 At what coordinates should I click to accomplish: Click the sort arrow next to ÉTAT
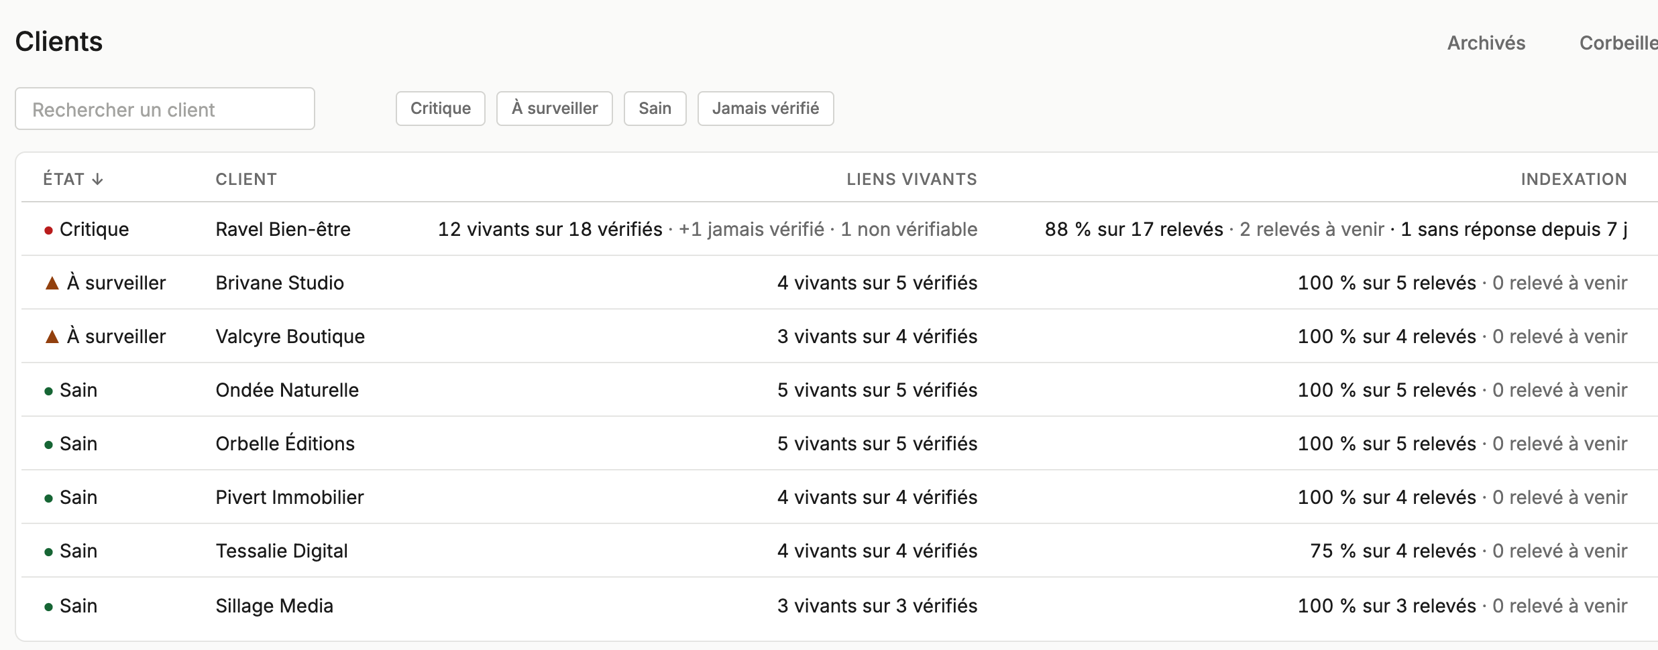pos(97,179)
